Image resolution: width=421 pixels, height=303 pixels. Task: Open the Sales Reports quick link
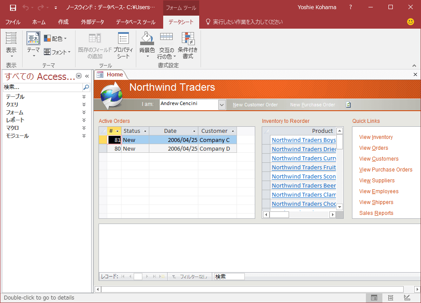tap(376, 213)
